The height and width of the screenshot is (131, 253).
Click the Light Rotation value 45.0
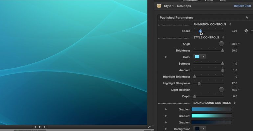pos(234,90)
